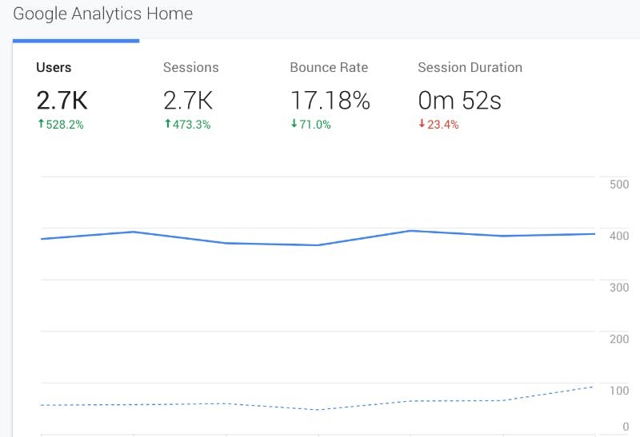Screen dimensions: 640x437
Task: Click the 71.0% bounce rate change
Action: 310,125
